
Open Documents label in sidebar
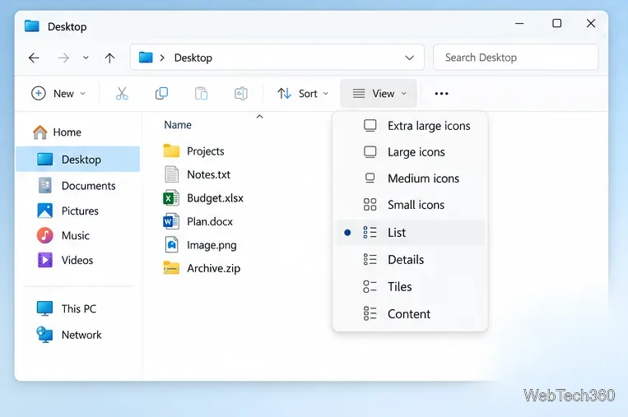pos(89,186)
